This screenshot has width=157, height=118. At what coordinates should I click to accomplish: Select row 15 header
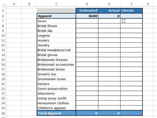(3, 60)
